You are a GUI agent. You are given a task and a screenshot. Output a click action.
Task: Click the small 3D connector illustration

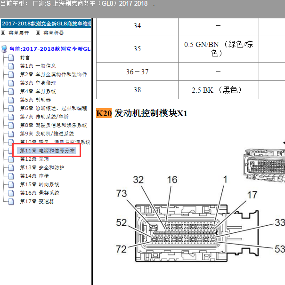264,165
